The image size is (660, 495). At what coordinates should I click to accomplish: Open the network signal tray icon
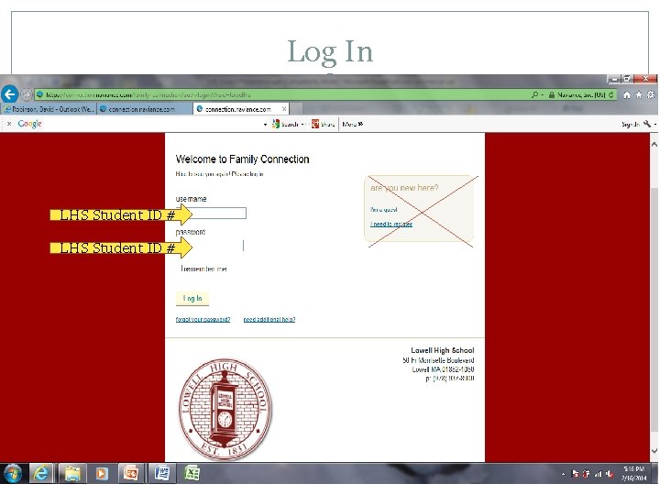(x=598, y=474)
